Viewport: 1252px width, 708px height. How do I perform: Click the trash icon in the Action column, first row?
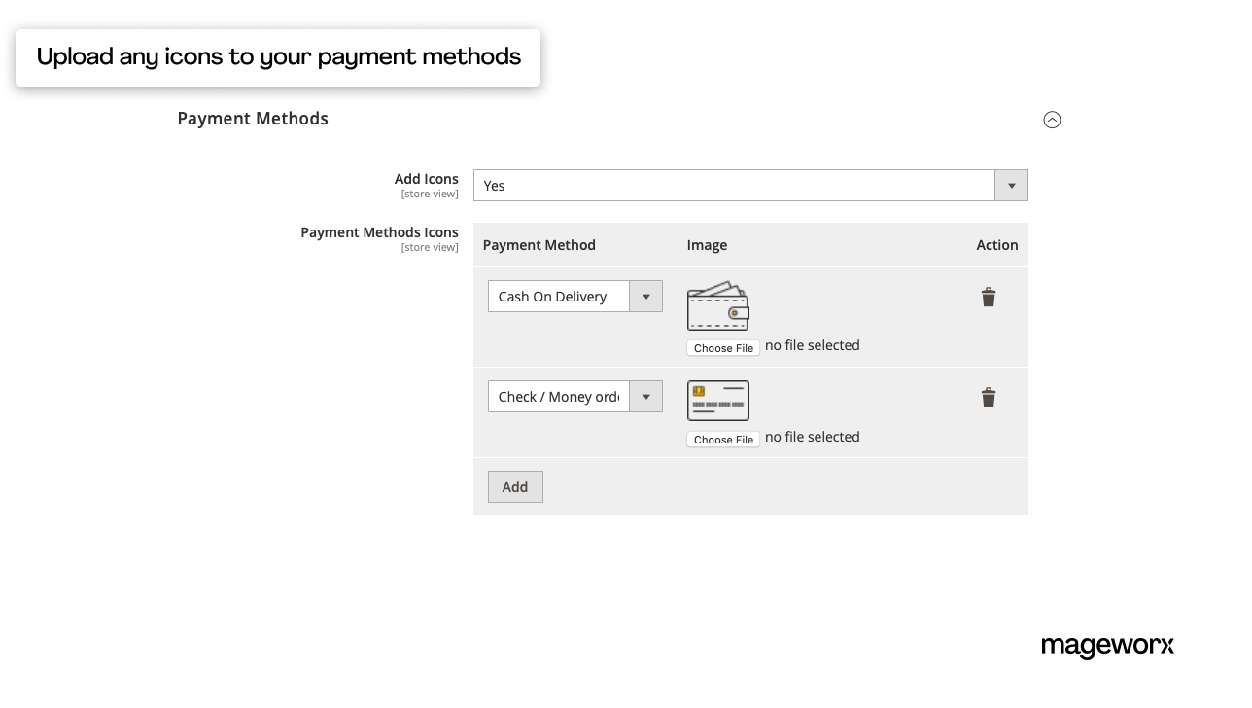pyautogui.click(x=989, y=297)
